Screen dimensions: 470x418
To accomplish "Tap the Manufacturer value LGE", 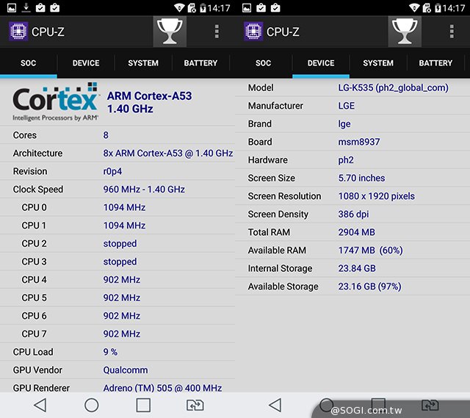I will pyautogui.click(x=346, y=106).
